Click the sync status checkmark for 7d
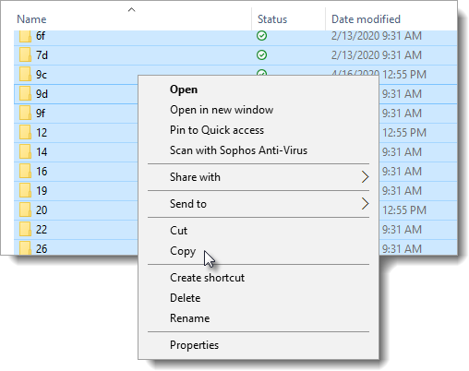Screen dimensions: 469x371 tap(261, 55)
